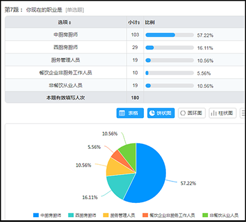Switch to 表格 table view
The height and width of the screenshot is (222, 246).
(130, 113)
